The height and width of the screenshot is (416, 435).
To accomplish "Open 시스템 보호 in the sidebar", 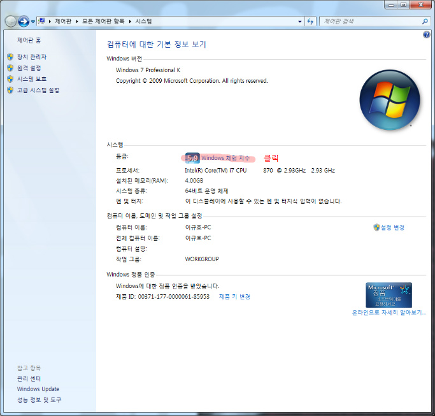I will [32, 79].
